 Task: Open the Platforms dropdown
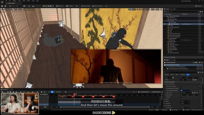(60, 6)
